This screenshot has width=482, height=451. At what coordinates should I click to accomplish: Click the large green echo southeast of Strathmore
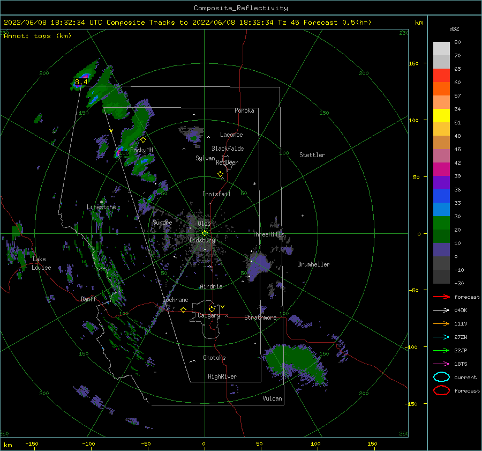295,363
